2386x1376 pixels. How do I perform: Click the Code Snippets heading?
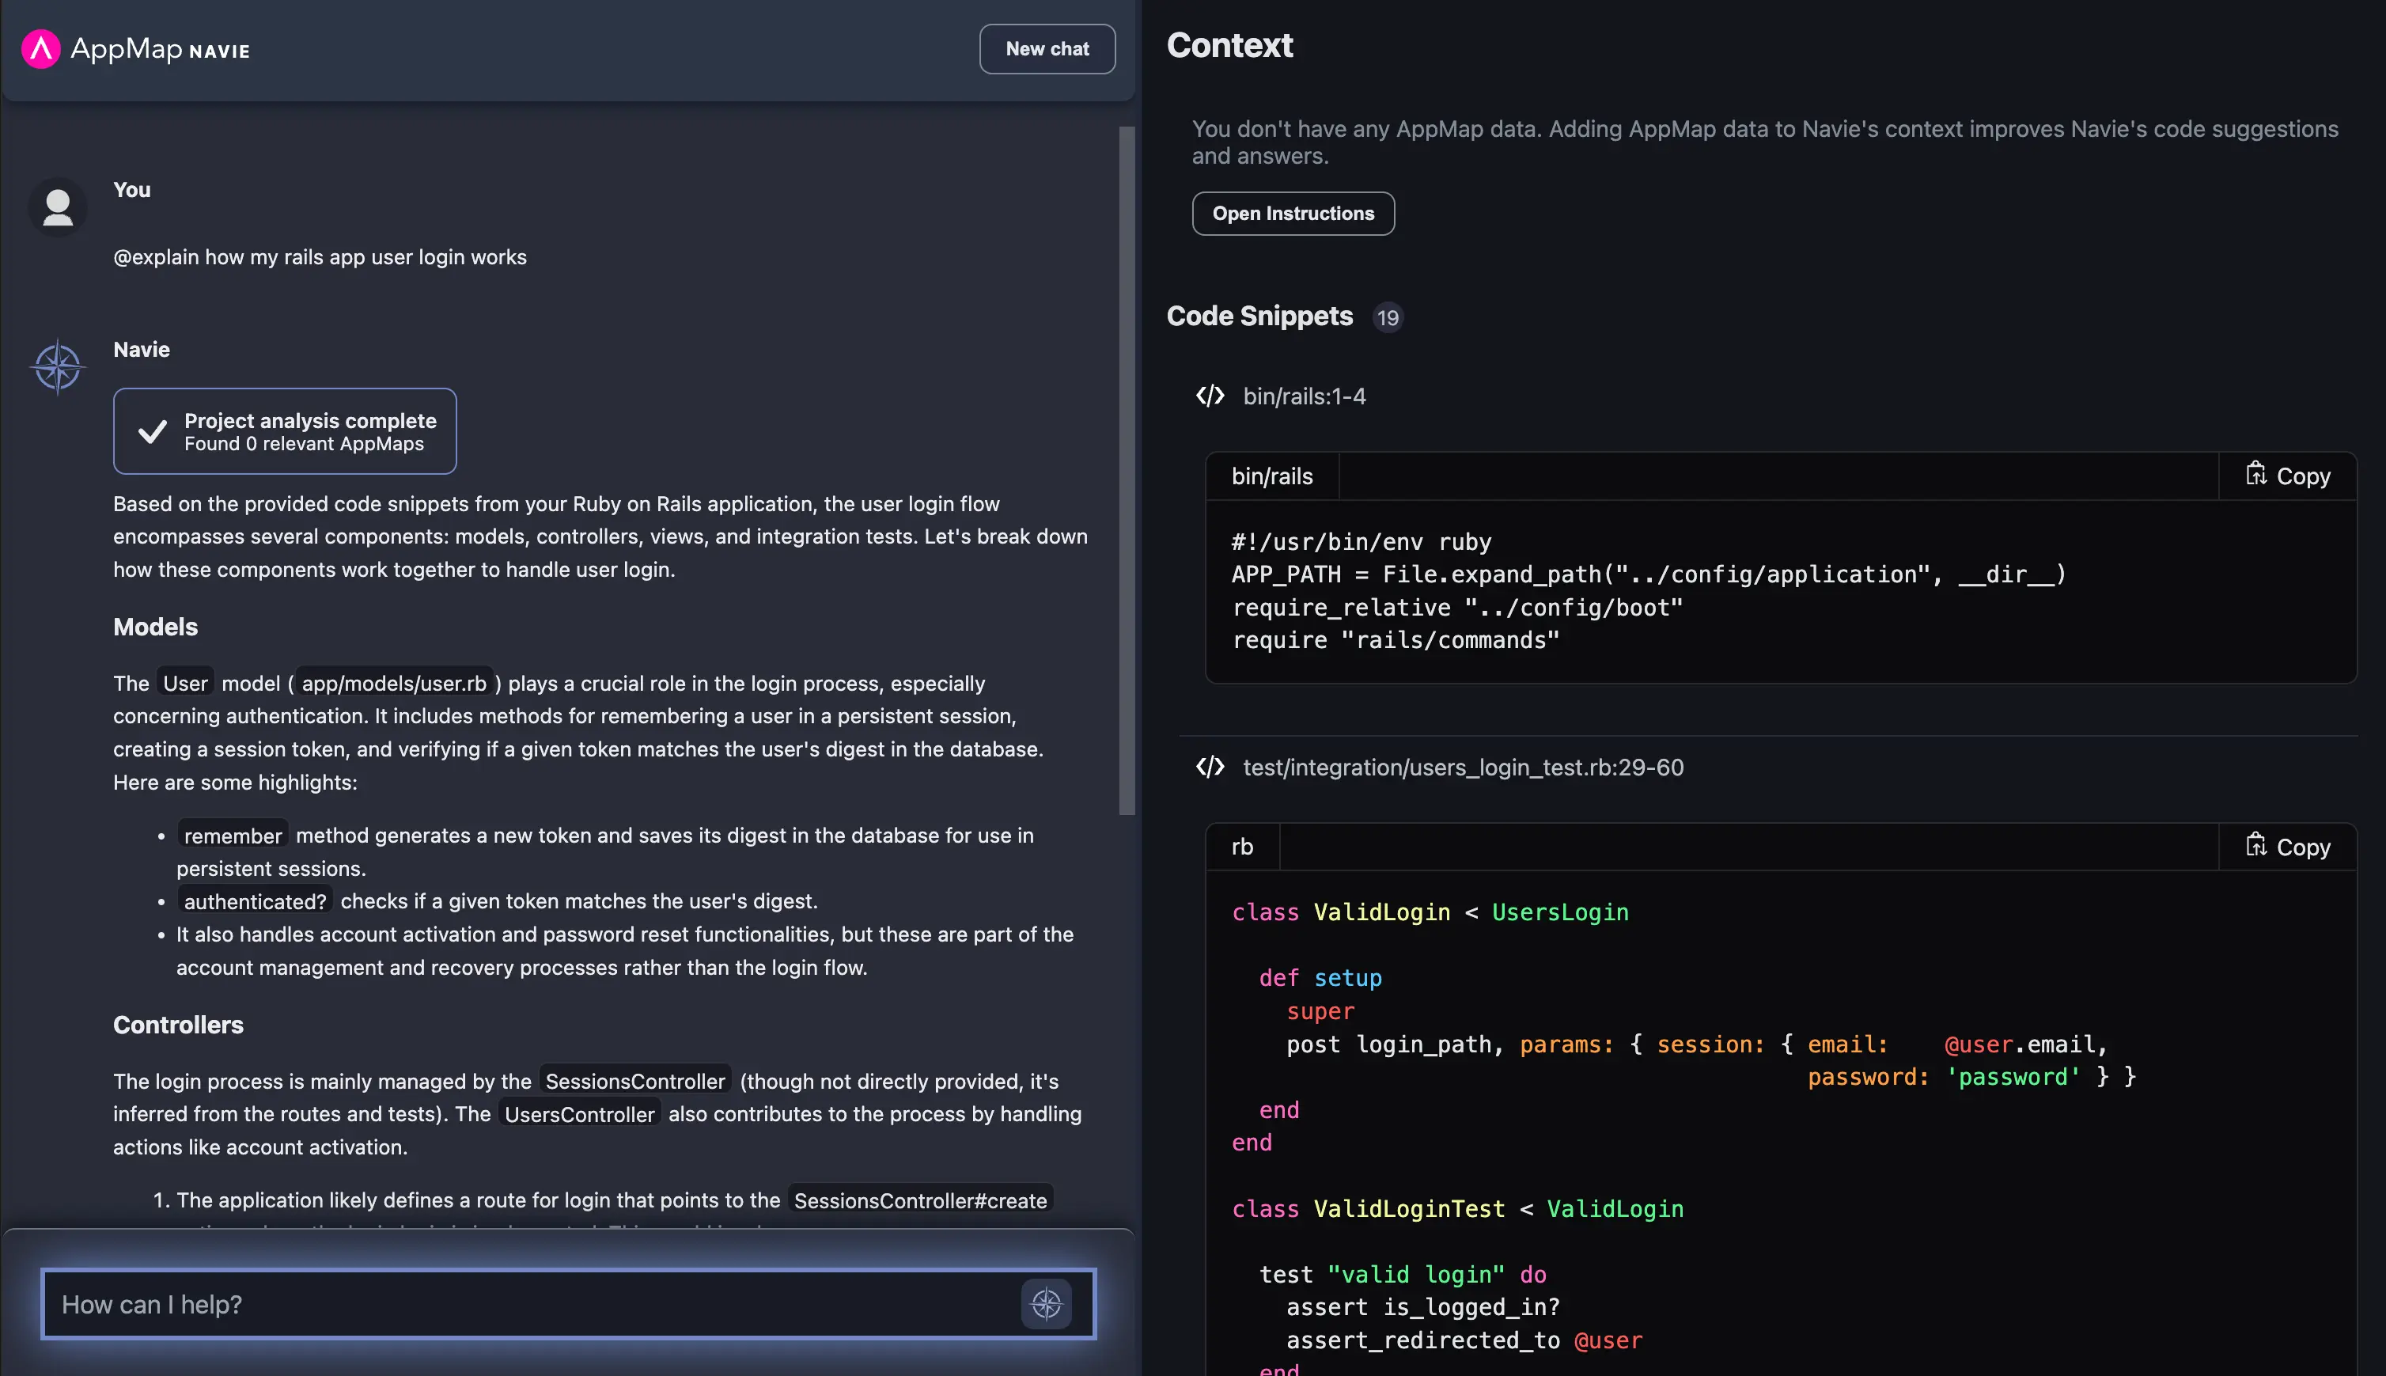(1259, 316)
